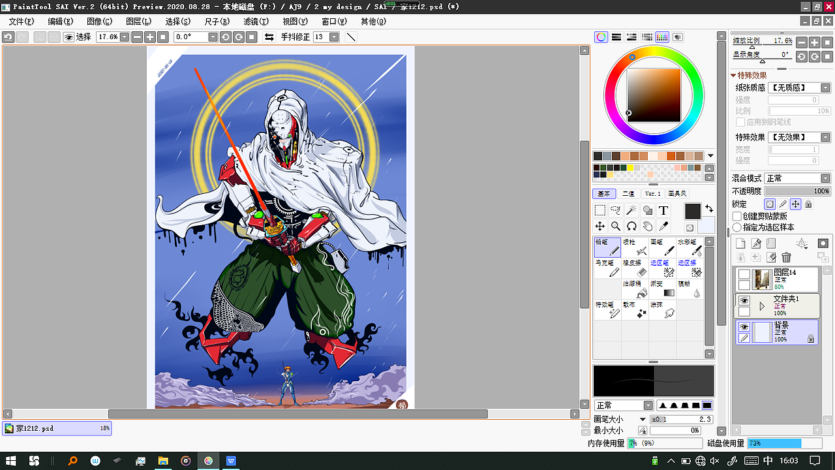The height and width of the screenshot is (470, 835).
Task: Select the Scatter (散布) brush tool
Action: 635,310
